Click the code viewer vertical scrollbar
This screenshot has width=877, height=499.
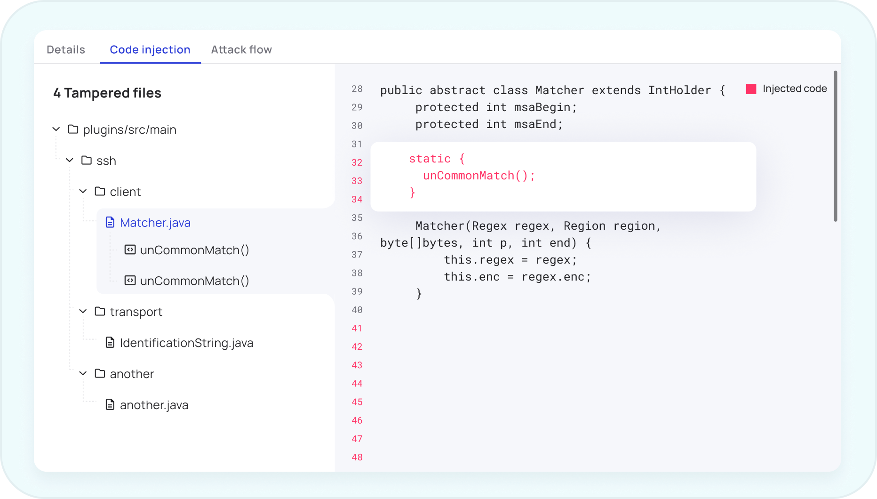click(x=836, y=146)
